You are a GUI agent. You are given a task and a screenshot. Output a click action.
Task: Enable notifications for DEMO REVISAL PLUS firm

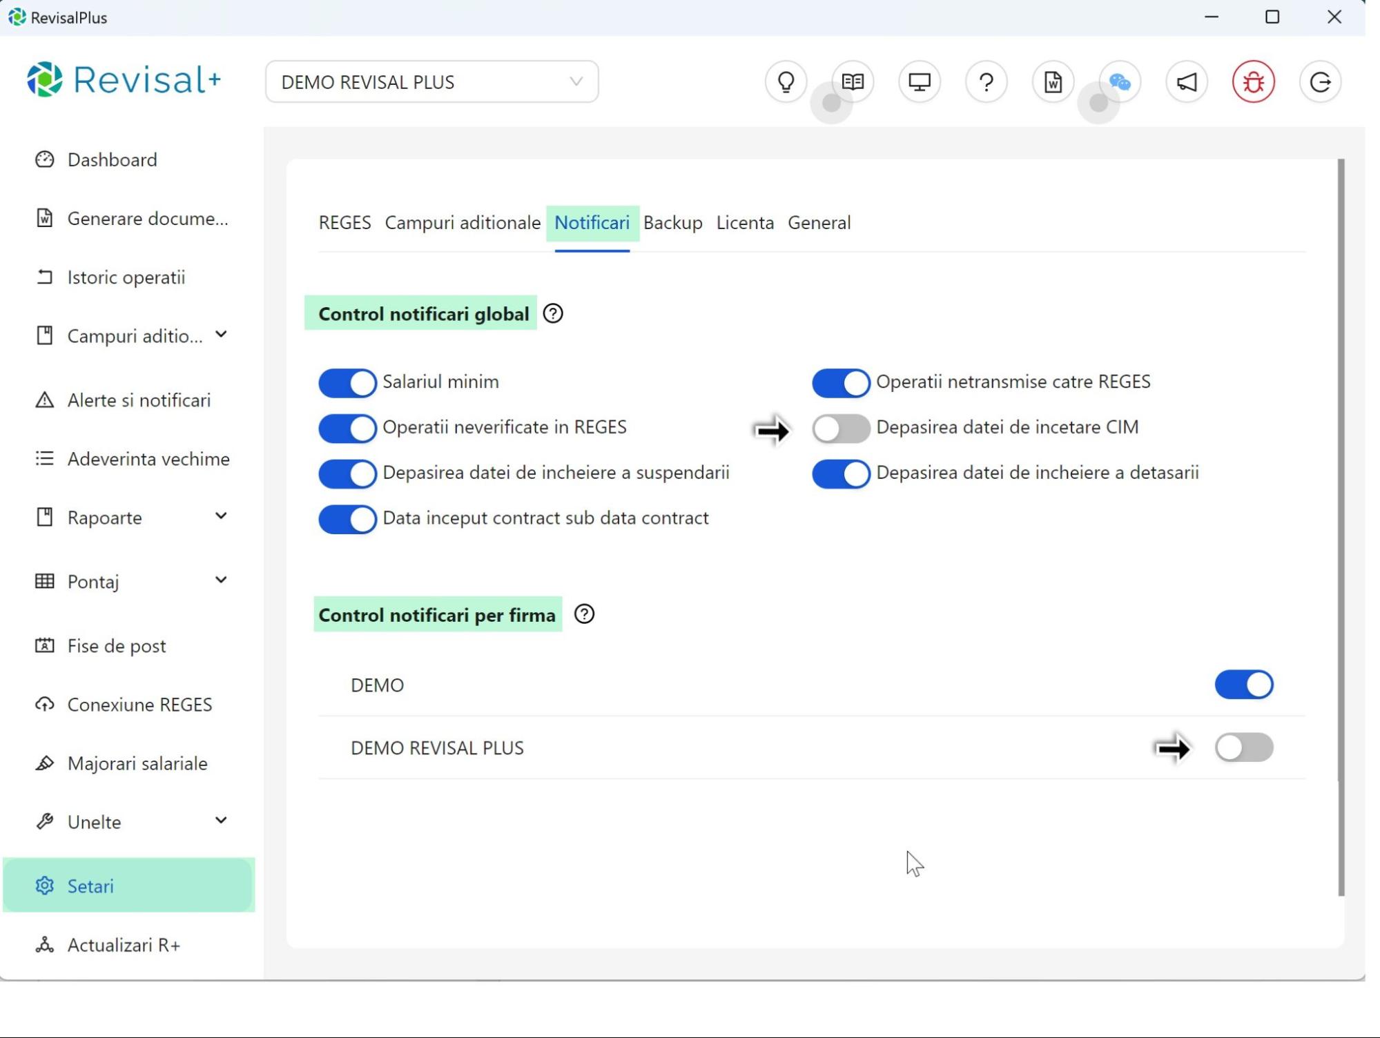pos(1244,747)
